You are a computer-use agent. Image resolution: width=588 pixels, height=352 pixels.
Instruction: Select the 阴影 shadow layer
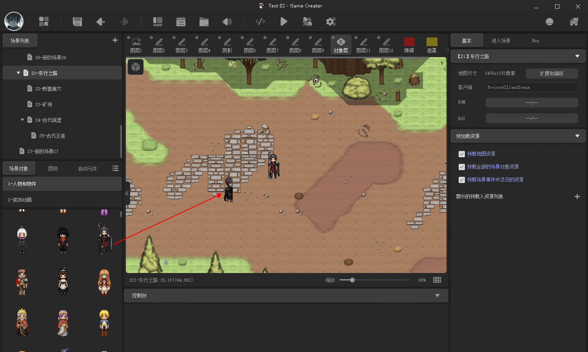point(227,45)
